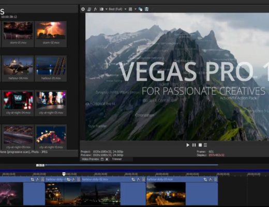
Task: Open Video Output FX in preview toolbar
Action: pyautogui.click(x=95, y=9)
